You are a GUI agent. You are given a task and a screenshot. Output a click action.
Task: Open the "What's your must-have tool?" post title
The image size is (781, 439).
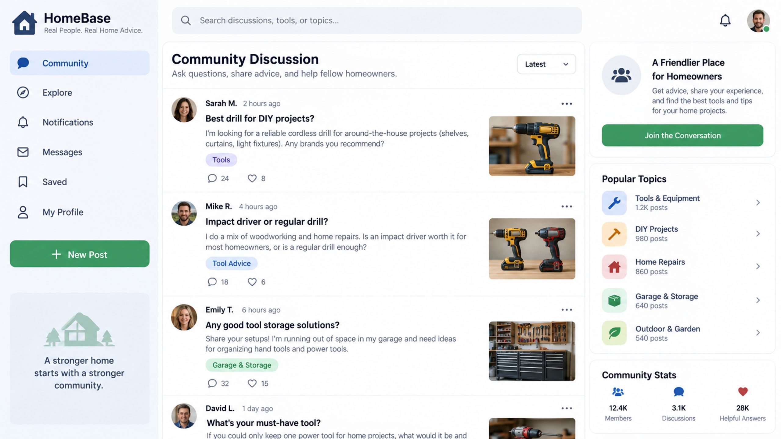(x=264, y=423)
